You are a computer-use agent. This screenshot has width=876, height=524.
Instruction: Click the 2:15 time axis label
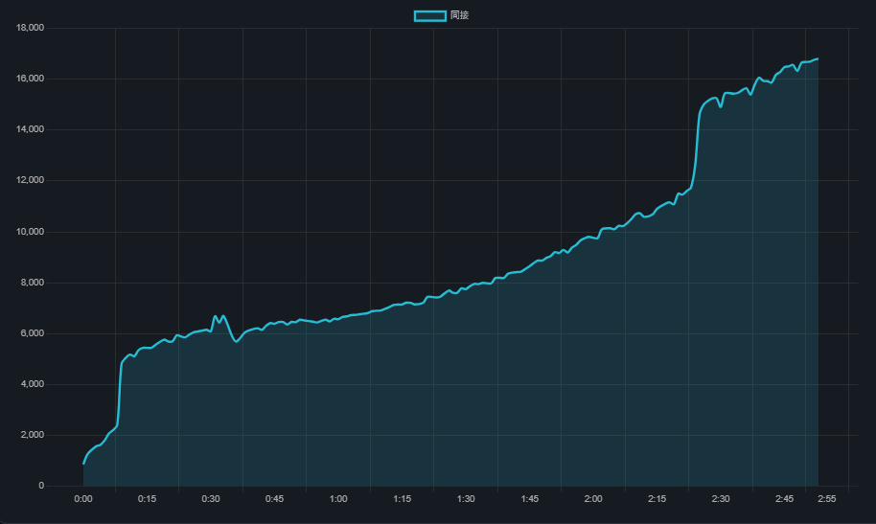tap(657, 499)
